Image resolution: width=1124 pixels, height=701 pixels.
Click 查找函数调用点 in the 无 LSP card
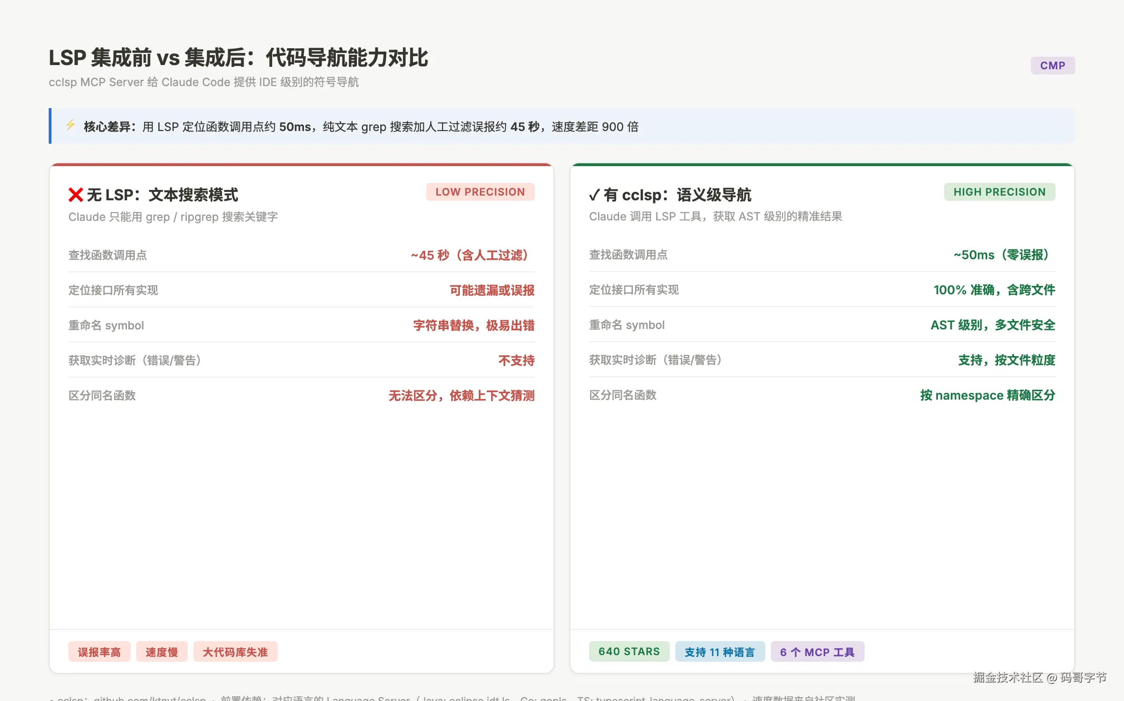click(x=108, y=255)
